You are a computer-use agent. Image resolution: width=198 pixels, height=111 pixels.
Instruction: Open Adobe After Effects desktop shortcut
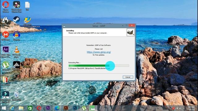pyautogui.click(x=6, y=52)
